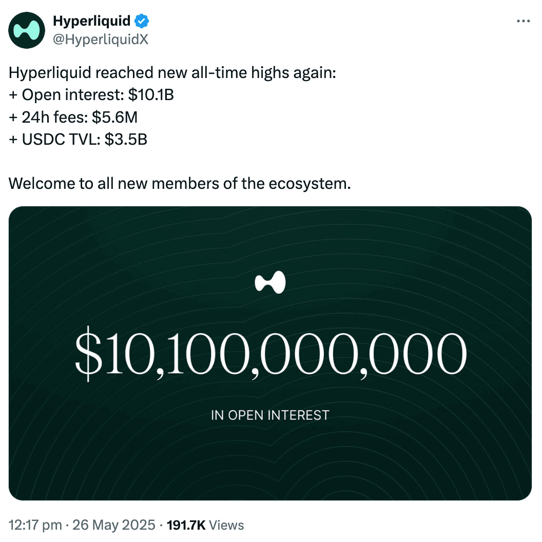
Task: Open the Hyperliquid profile avatar
Action: click(27, 30)
